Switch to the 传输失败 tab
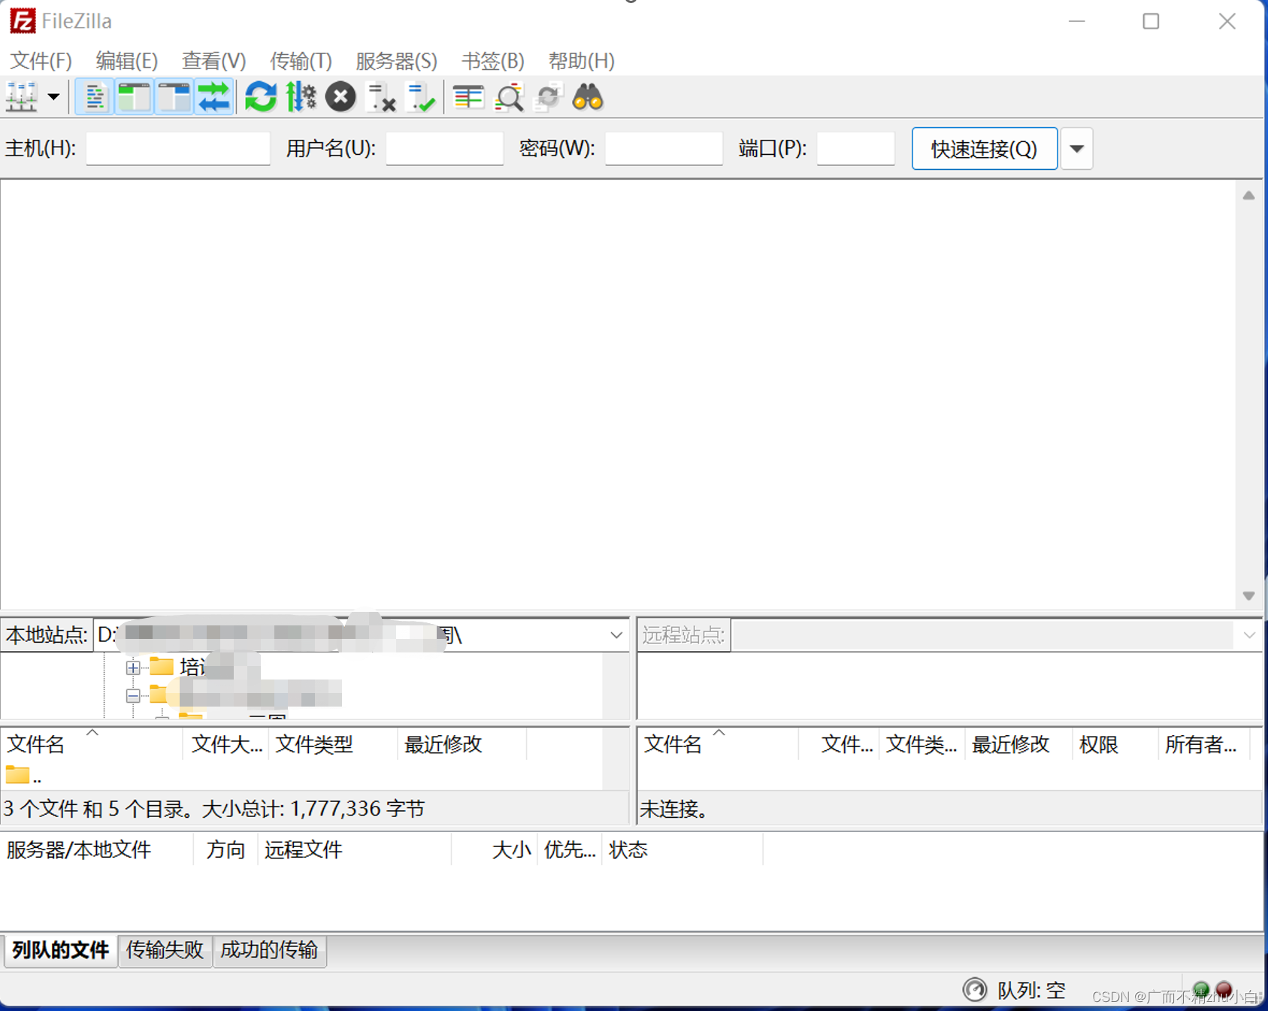Viewport: 1268px width, 1011px height. pyautogui.click(x=165, y=950)
